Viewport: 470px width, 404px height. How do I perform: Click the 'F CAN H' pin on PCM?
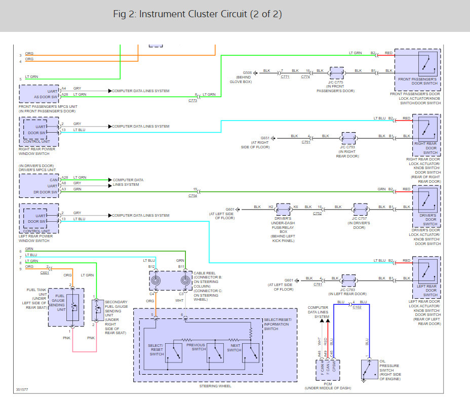tap(322, 368)
